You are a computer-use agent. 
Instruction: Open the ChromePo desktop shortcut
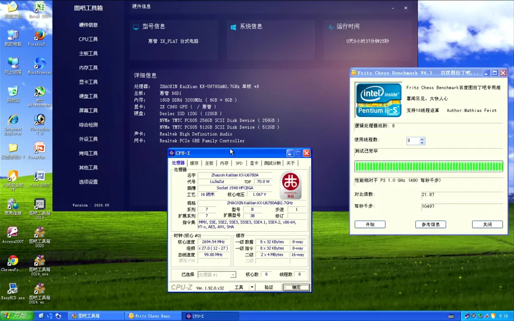[x=13, y=263]
